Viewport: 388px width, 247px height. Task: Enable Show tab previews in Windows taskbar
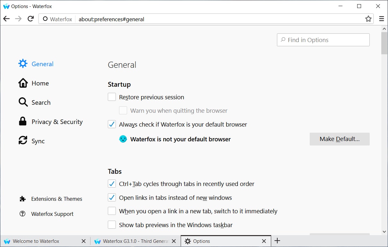pos(112,225)
